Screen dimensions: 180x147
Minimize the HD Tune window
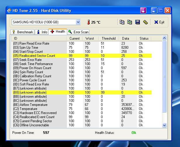click(x=154, y=10)
